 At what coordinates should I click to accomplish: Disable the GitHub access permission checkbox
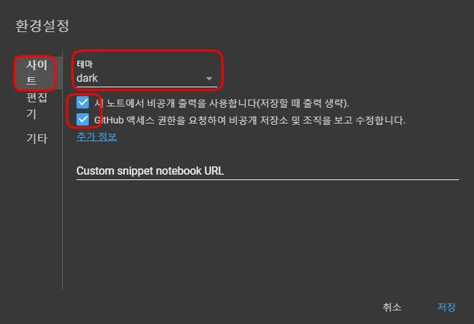pos(83,119)
